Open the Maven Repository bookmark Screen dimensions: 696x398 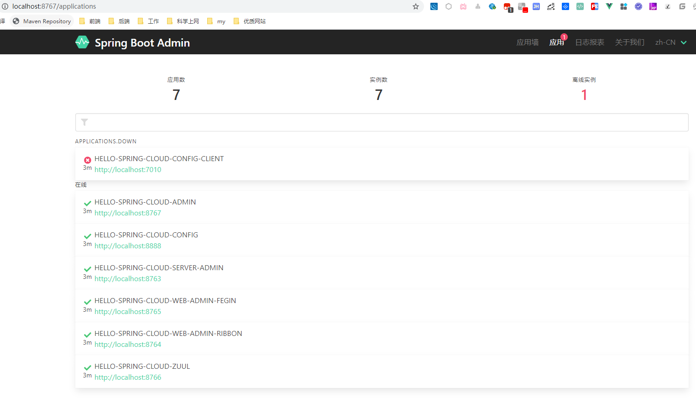coord(42,21)
